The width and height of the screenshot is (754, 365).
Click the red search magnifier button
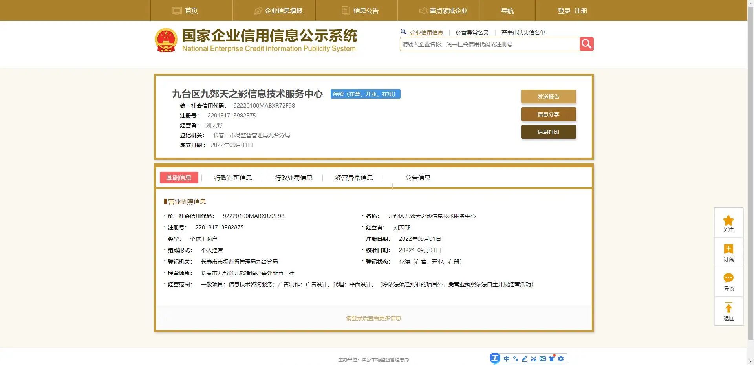coord(586,44)
